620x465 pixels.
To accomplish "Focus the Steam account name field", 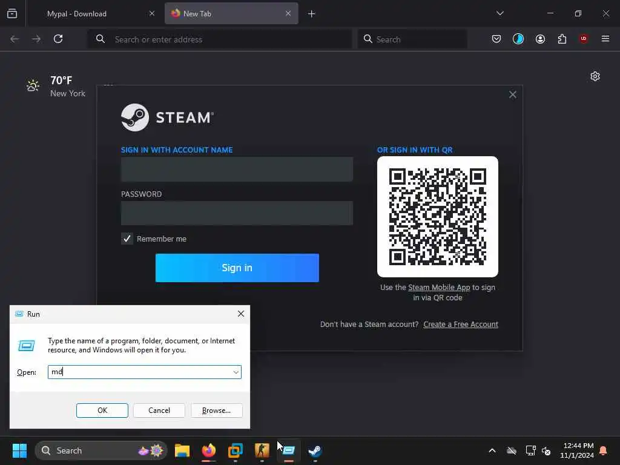I will pyautogui.click(x=237, y=169).
